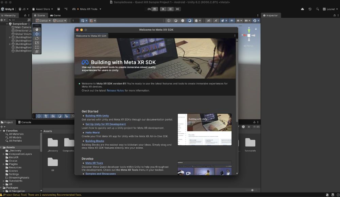Click the debug draw mode bug icon

[x=196, y=21]
